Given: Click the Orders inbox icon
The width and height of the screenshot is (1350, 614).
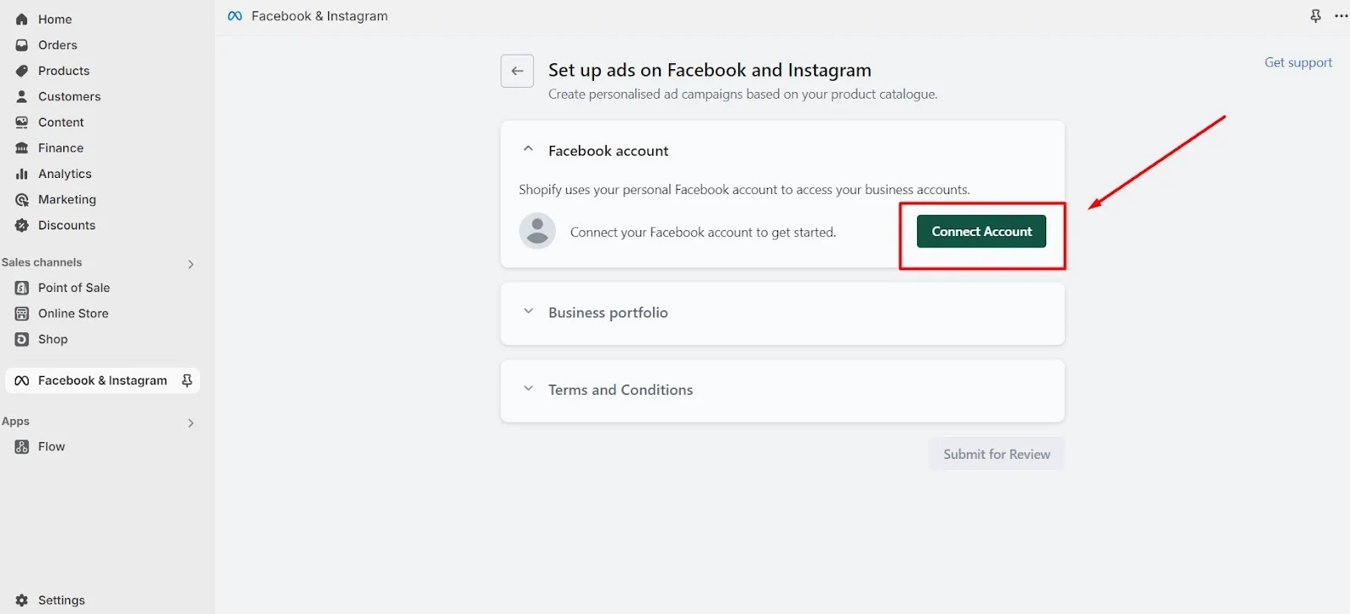Looking at the screenshot, I should coord(22,46).
